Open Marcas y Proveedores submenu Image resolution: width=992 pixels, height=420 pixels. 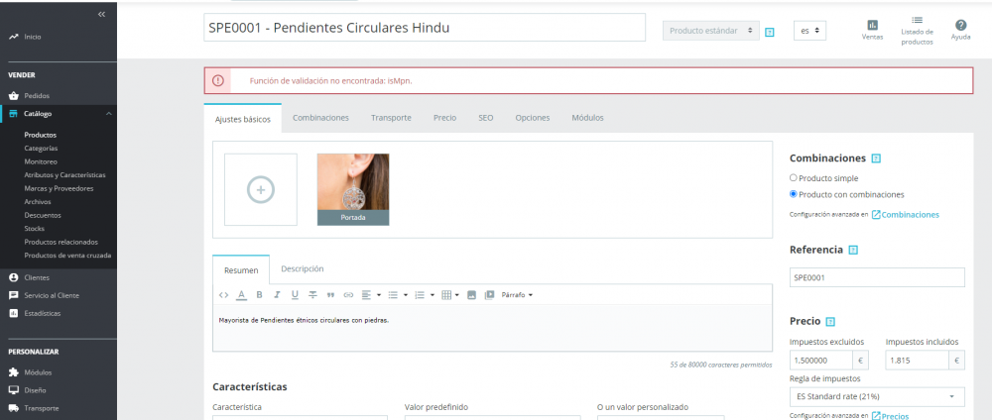coord(59,188)
